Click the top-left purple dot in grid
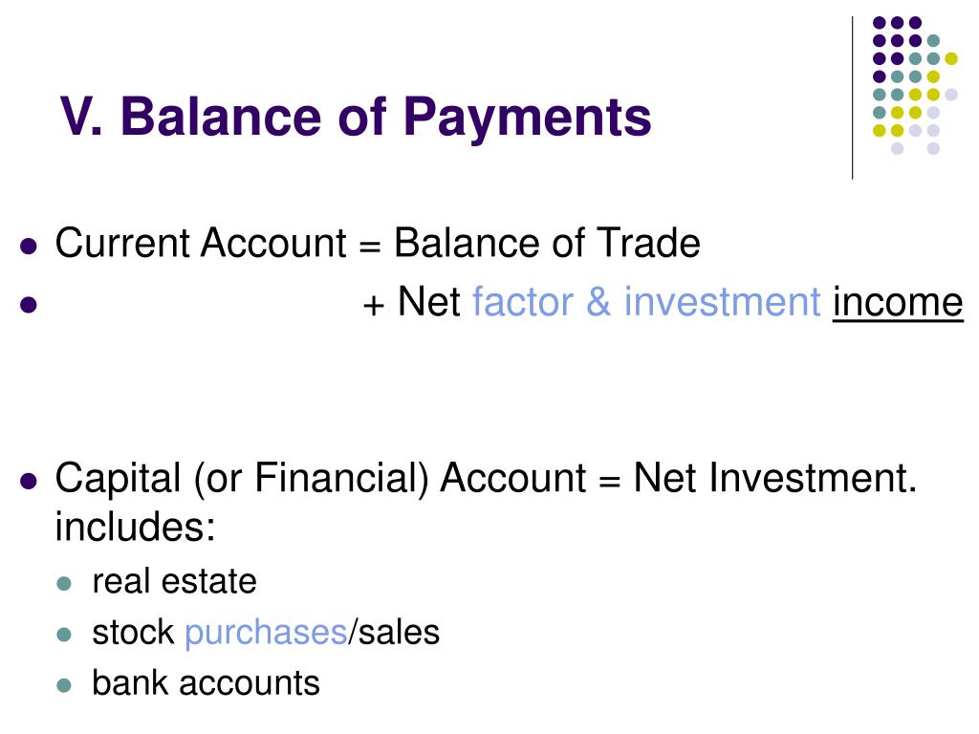Viewport: 979px width, 734px height. tap(880, 23)
